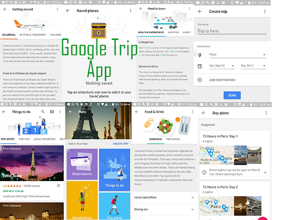The image size is (293, 220).
Task: Click the Trip name input field
Action: [x=232, y=31]
